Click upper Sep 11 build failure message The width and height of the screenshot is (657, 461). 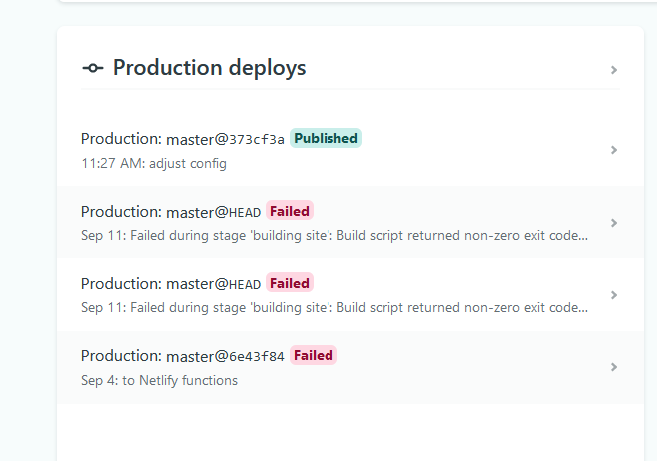[334, 236]
